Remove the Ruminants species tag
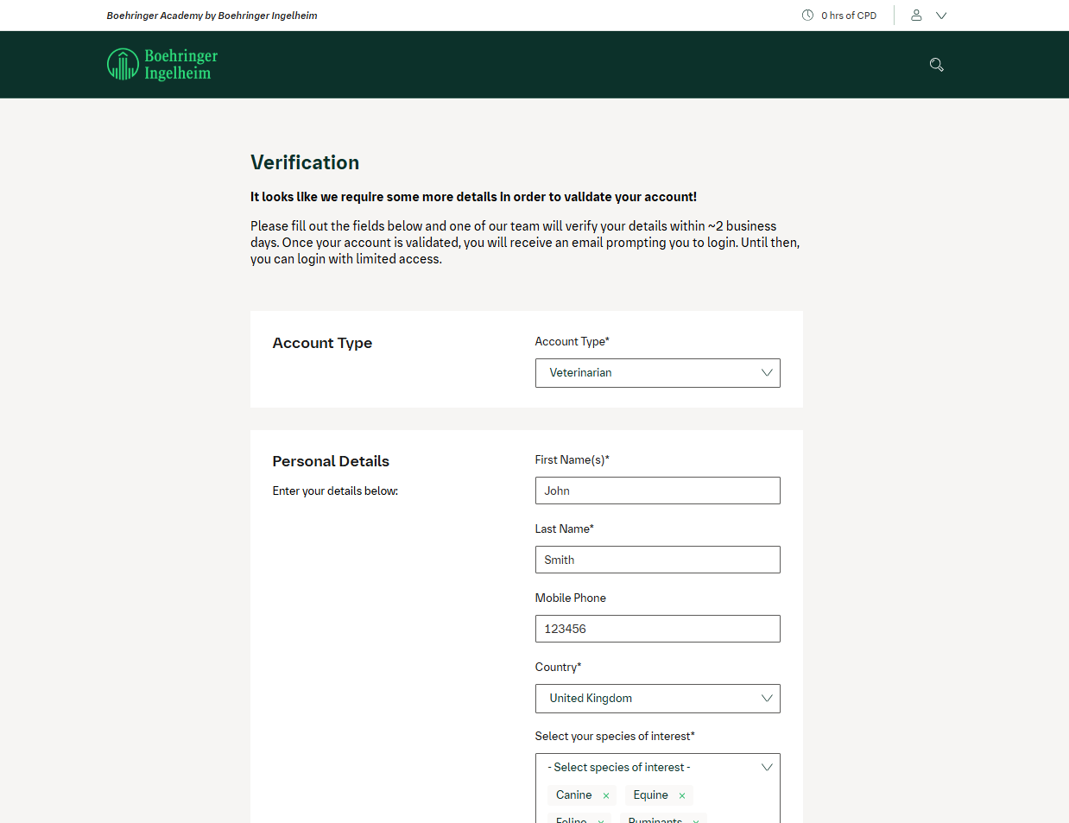Image resolution: width=1069 pixels, height=823 pixels. (x=696, y=819)
